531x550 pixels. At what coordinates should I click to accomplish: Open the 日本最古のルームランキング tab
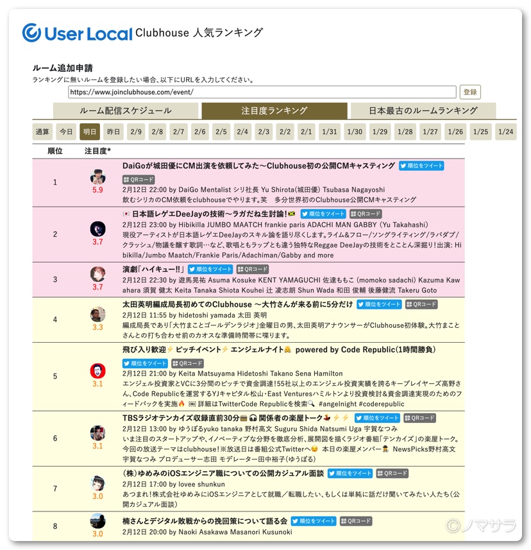tap(423, 111)
